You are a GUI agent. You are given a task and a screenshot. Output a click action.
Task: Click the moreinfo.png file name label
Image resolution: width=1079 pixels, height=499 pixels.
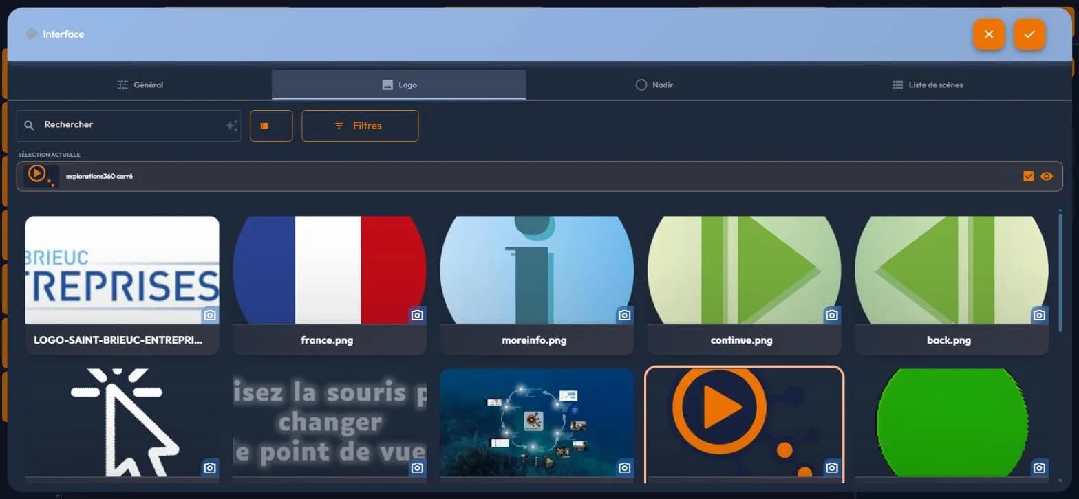pyautogui.click(x=534, y=340)
